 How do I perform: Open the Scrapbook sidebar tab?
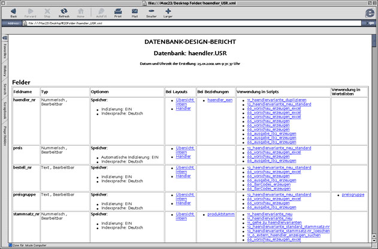click(5, 110)
